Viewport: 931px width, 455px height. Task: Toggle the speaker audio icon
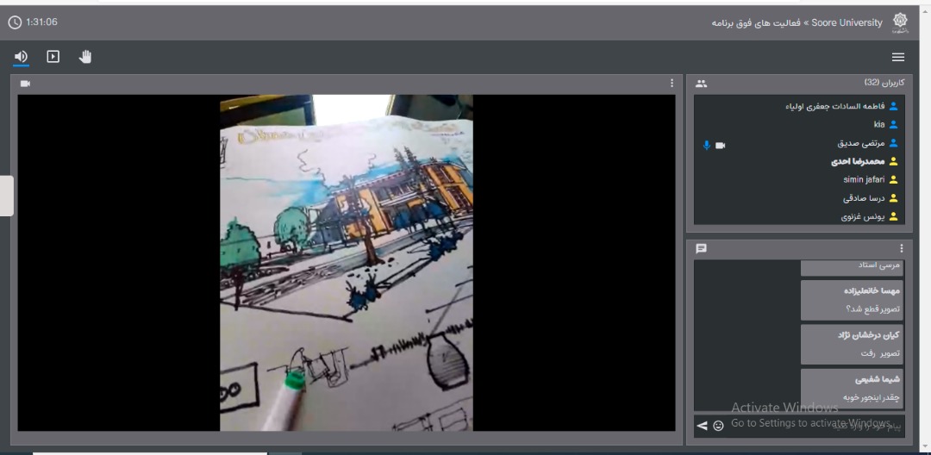pyautogui.click(x=21, y=56)
